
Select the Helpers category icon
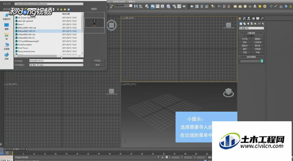pos(256,24)
